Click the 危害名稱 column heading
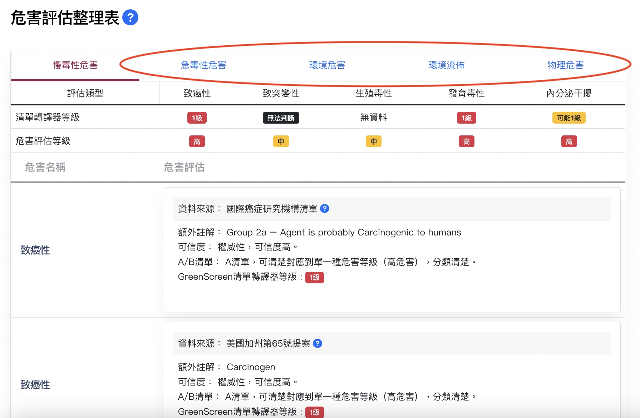Screen dimensions: 640x418 [45, 167]
